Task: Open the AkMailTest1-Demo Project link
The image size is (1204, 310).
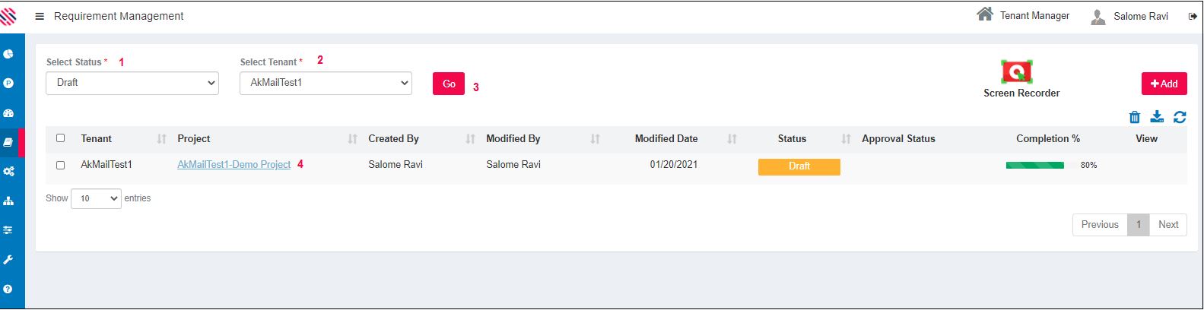Action: (233, 165)
